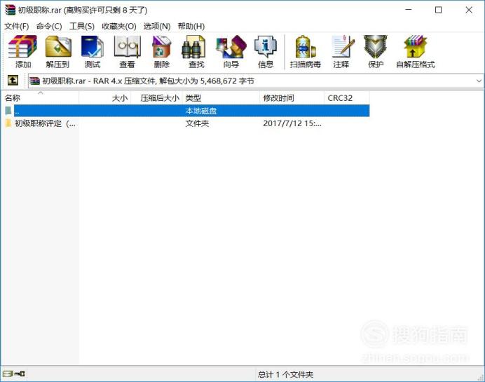Sort by 类型 column header
The width and height of the screenshot is (485, 382).
pyautogui.click(x=221, y=98)
